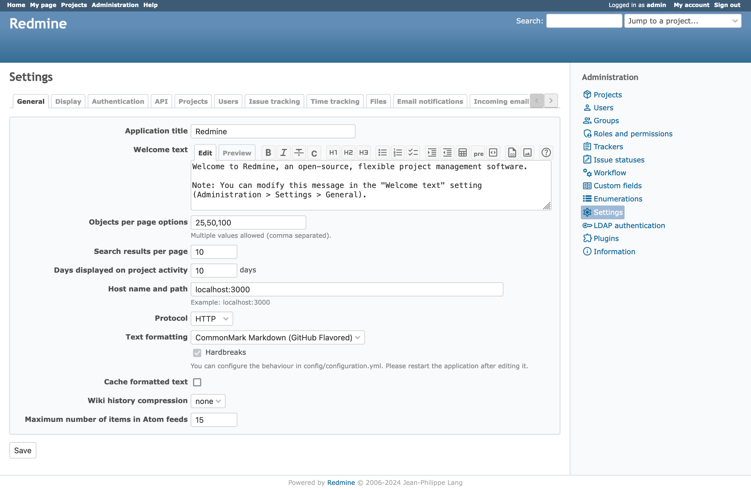Open Jump to a project dropdown
This screenshot has height=489, width=751.
click(683, 21)
